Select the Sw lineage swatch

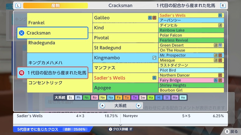(143, 97)
